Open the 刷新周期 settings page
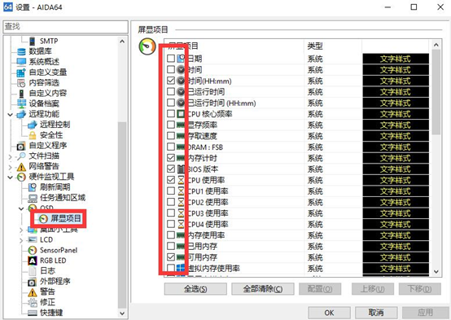Image resolution: width=451 pixels, height=320 pixels. point(55,187)
